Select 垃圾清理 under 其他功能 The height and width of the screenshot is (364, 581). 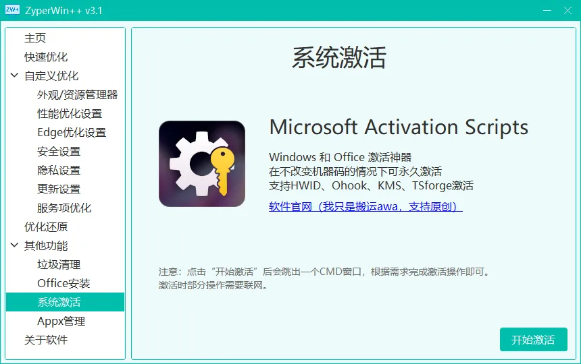coord(59,265)
